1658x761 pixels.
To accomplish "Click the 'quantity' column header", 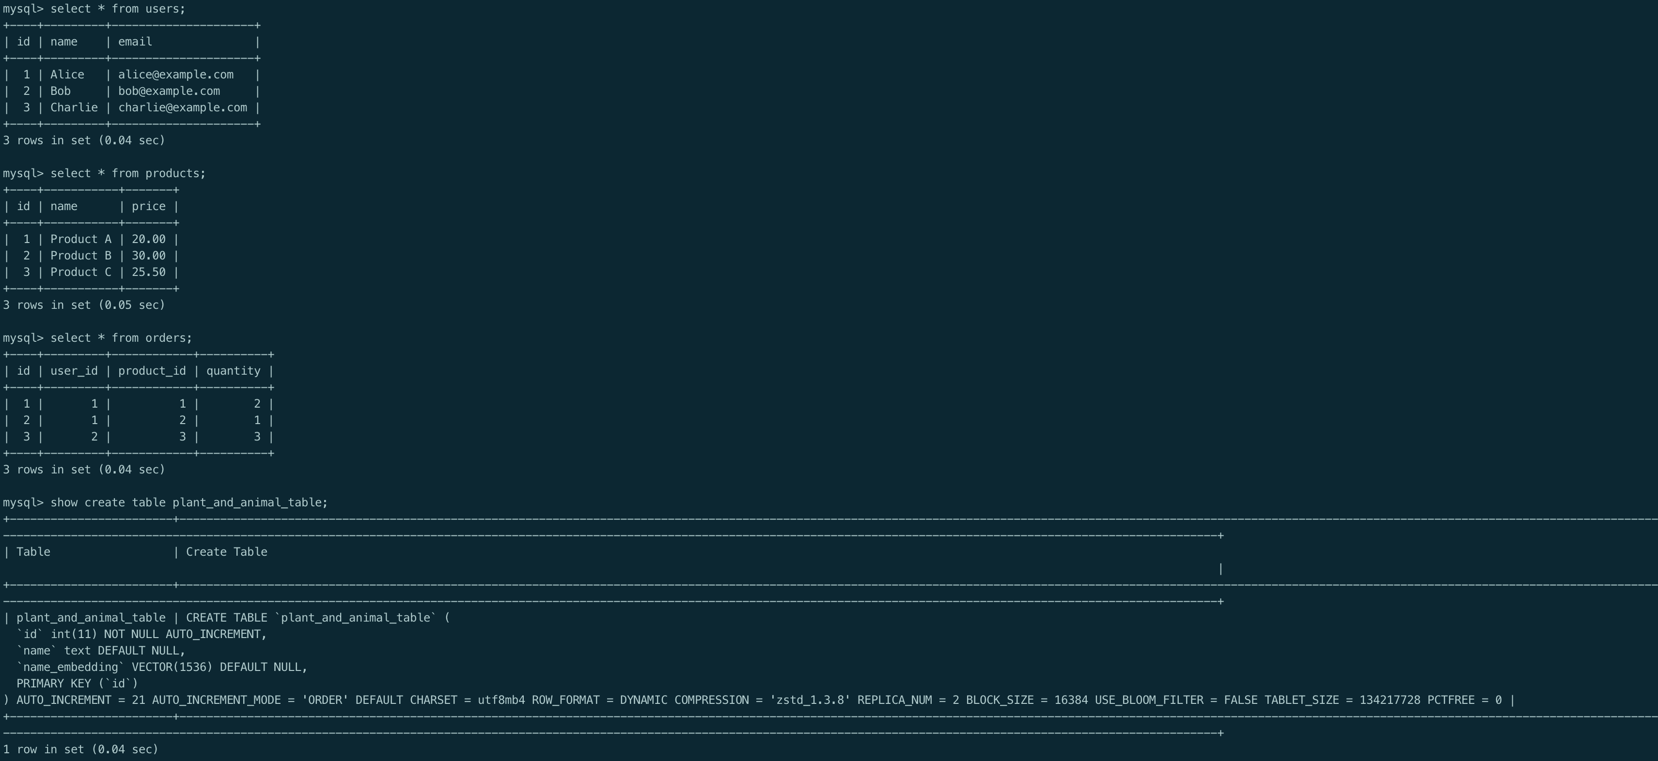I will tap(233, 371).
